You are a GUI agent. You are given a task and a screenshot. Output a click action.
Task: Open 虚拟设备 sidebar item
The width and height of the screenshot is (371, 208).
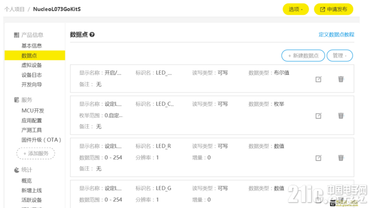[31, 65]
